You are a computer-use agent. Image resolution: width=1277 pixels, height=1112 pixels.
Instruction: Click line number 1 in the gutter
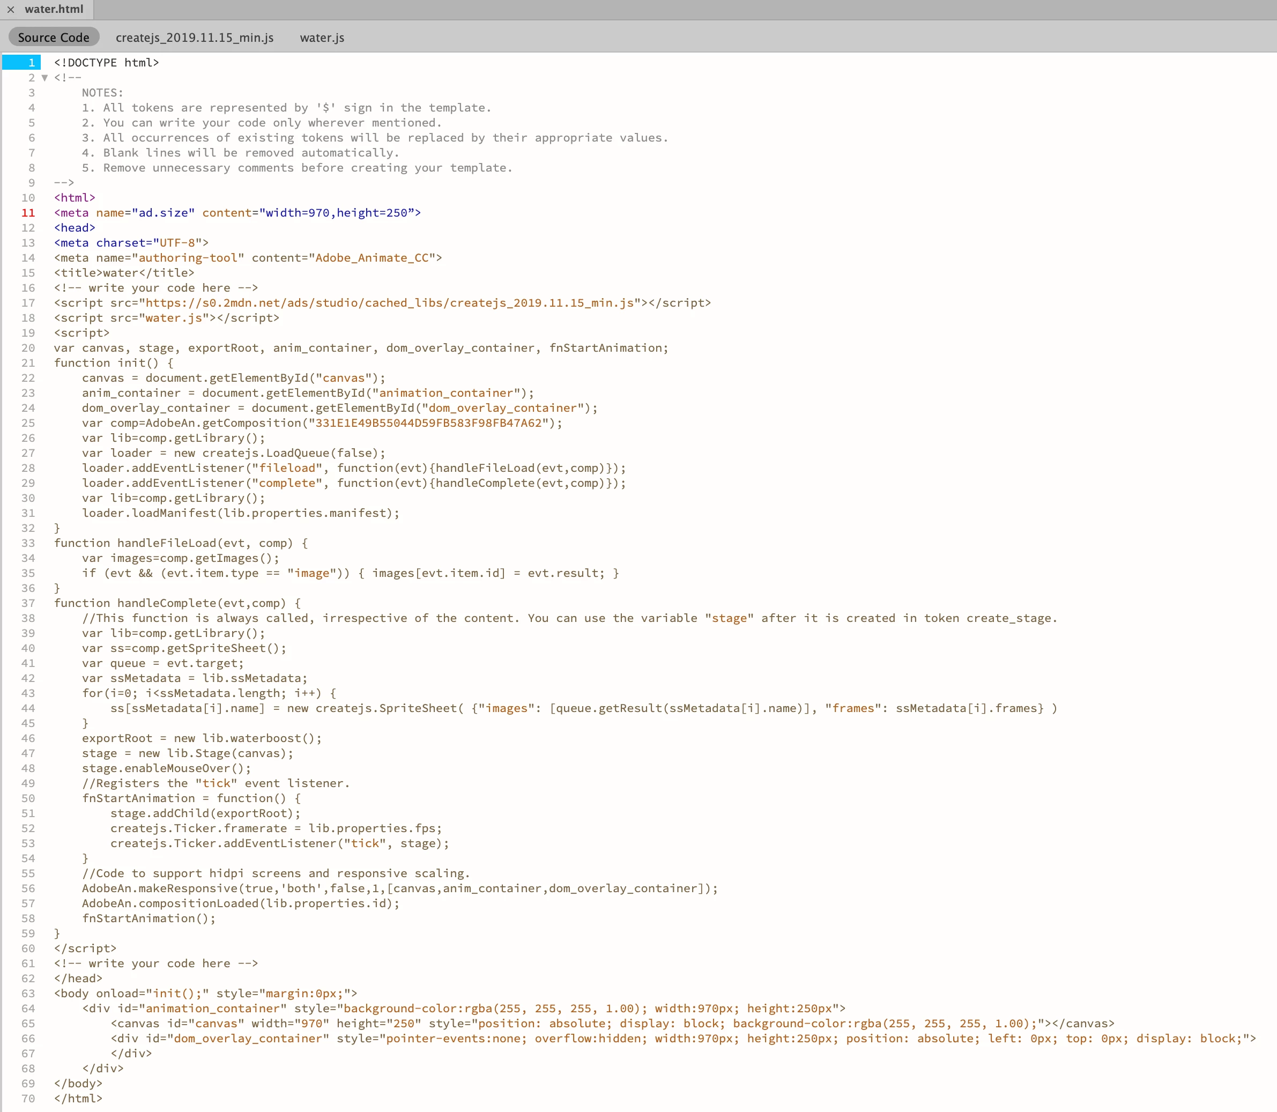coord(31,63)
